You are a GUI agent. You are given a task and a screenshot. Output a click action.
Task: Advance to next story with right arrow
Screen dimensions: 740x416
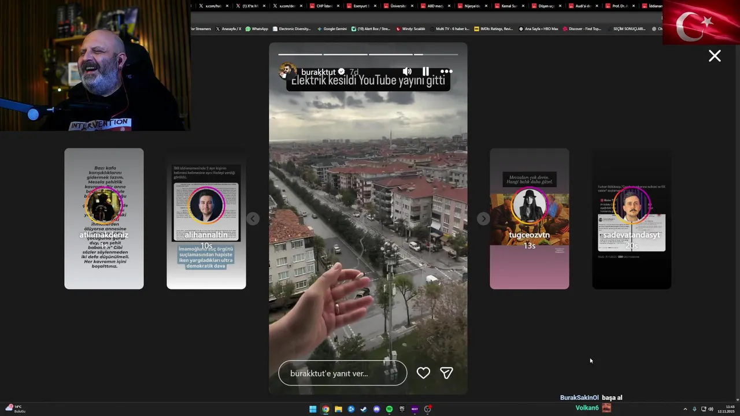(483, 218)
